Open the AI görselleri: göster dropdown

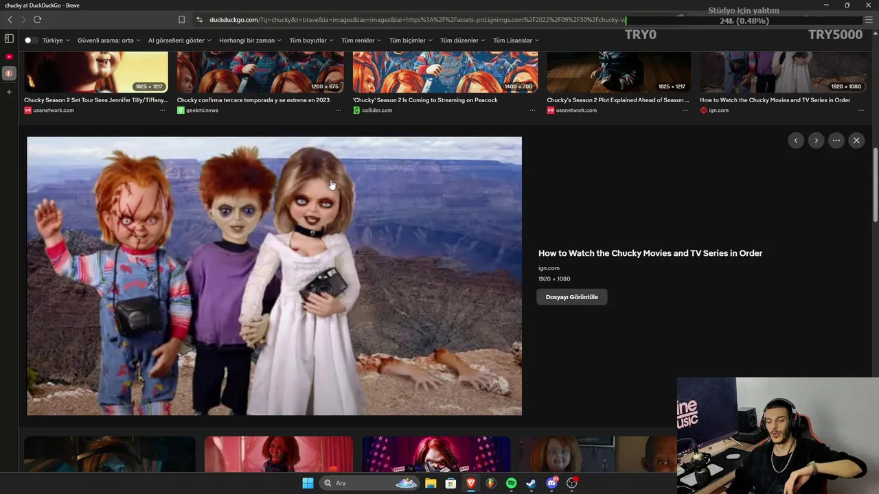click(180, 40)
